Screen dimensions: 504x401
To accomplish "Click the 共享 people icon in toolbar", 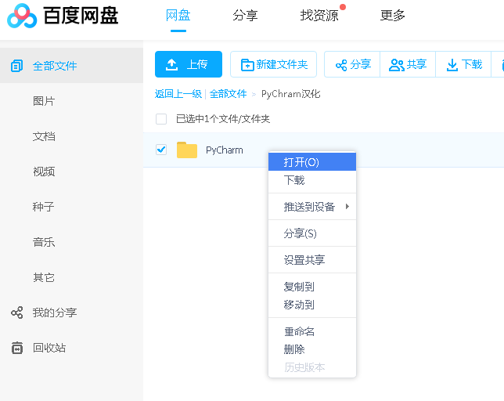I will pyautogui.click(x=396, y=65).
